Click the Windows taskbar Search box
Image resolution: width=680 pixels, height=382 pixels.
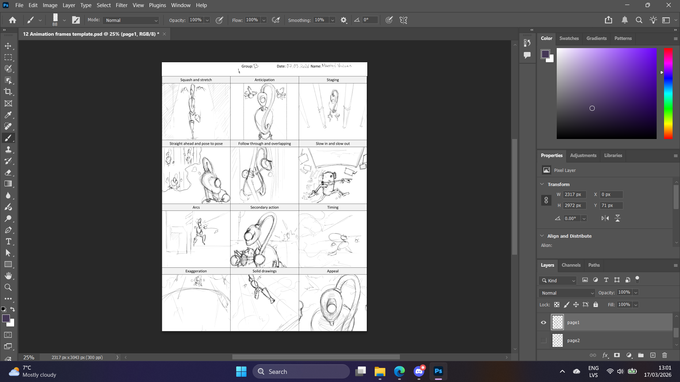click(301, 371)
